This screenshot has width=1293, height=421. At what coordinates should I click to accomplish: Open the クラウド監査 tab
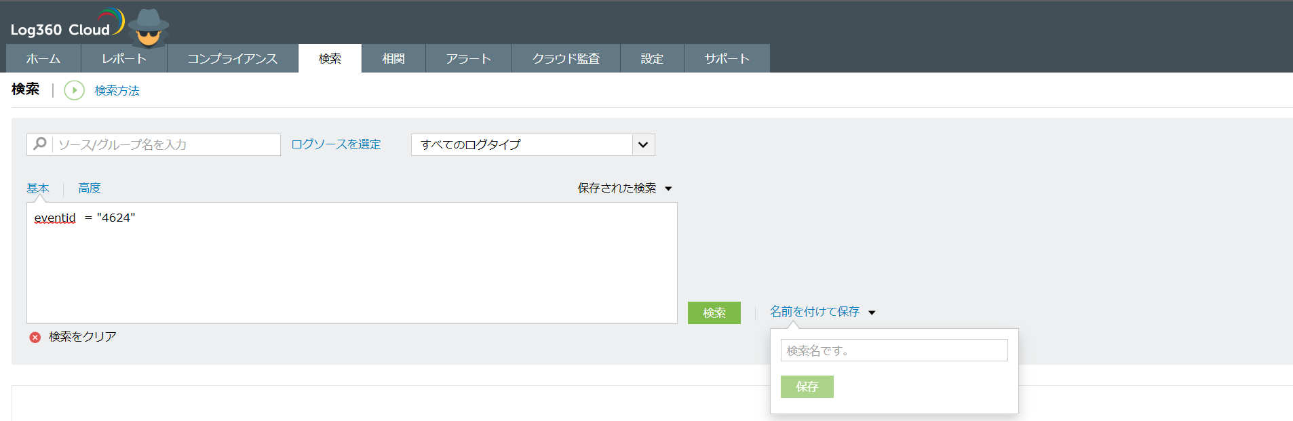(566, 59)
